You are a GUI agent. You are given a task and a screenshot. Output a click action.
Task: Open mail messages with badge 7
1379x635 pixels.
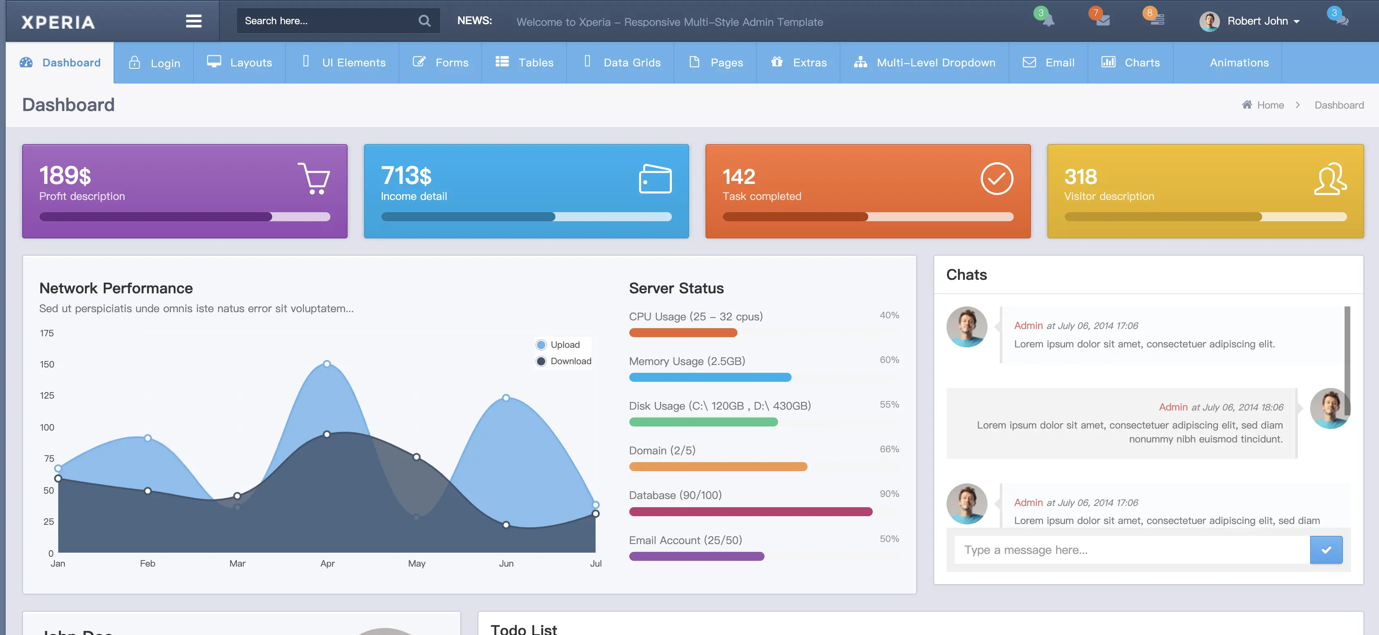click(1103, 20)
